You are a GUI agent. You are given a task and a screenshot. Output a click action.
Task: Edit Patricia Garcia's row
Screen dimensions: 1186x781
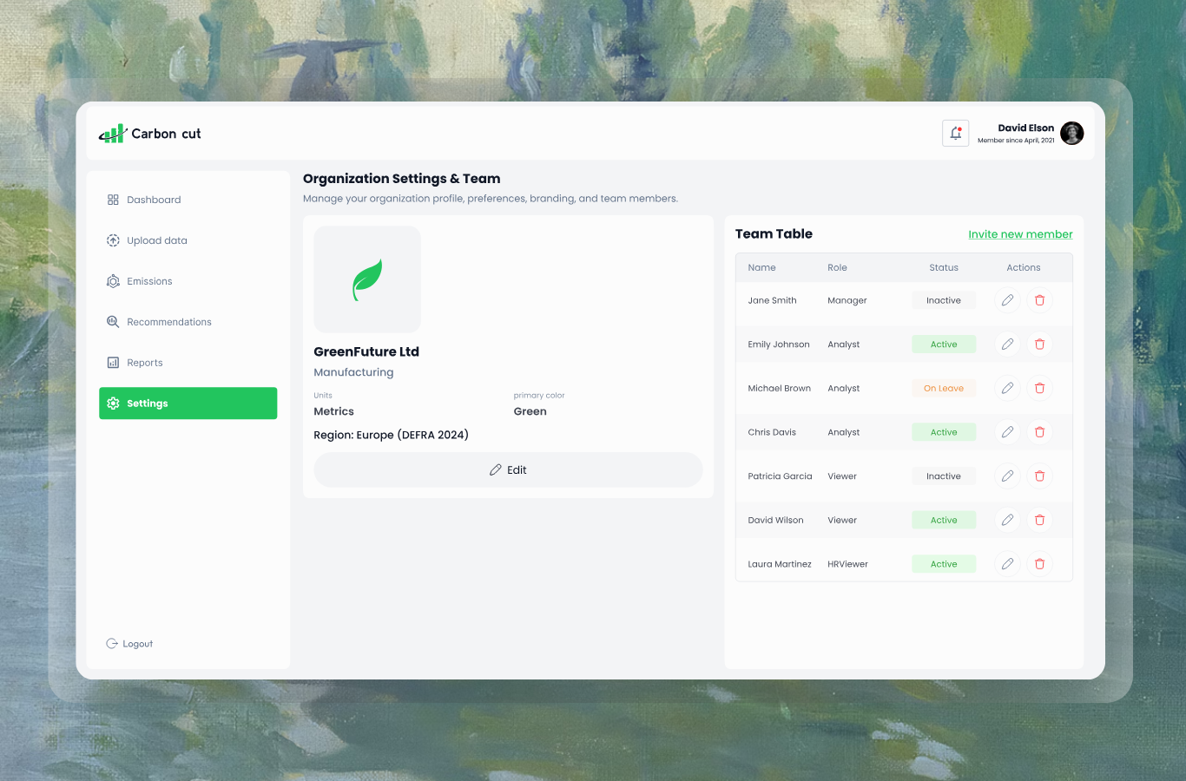1007,476
